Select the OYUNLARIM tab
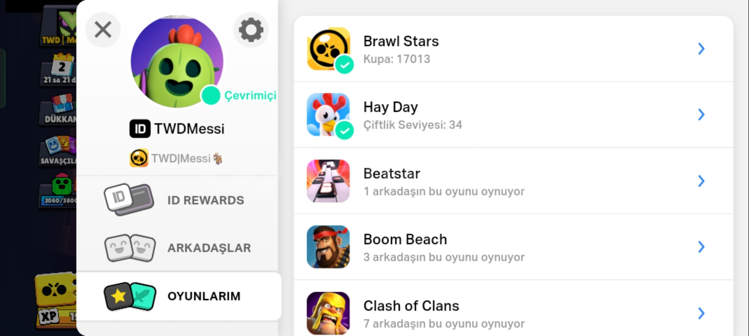Image resolution: width=749 pixels, height=336 pixels. click(x=179, y=296)
